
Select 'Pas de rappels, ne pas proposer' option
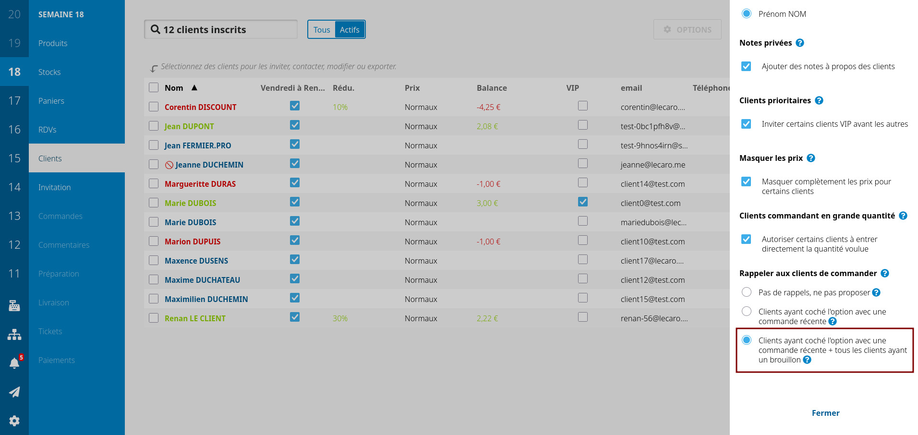pos(747,292)
